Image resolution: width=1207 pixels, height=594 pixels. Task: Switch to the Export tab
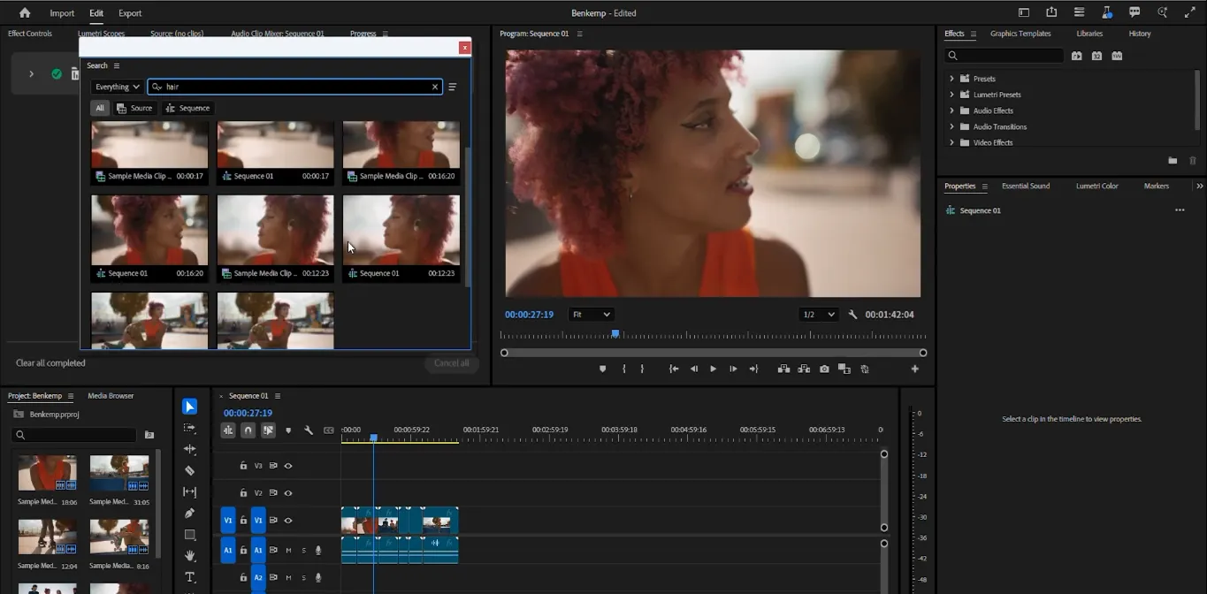130,13
